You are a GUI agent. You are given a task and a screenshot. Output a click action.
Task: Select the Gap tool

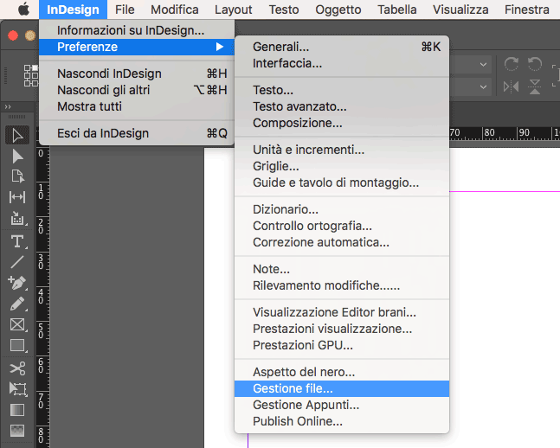pyautogui.click(x=17, y=196)
